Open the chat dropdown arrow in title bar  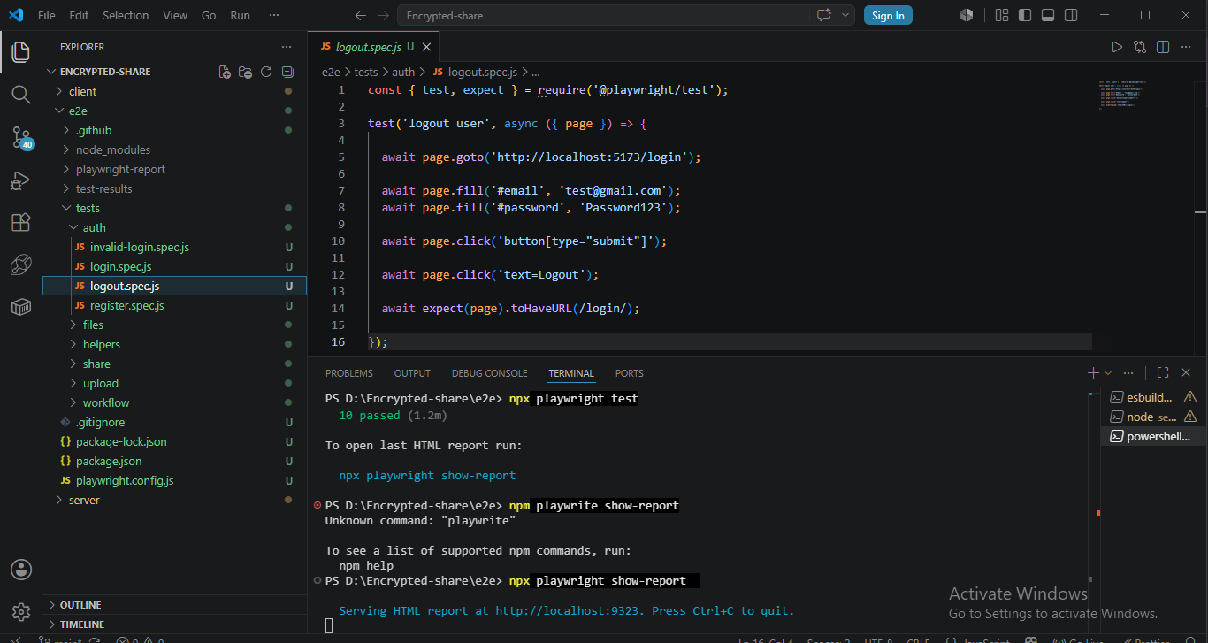point(845,15)
